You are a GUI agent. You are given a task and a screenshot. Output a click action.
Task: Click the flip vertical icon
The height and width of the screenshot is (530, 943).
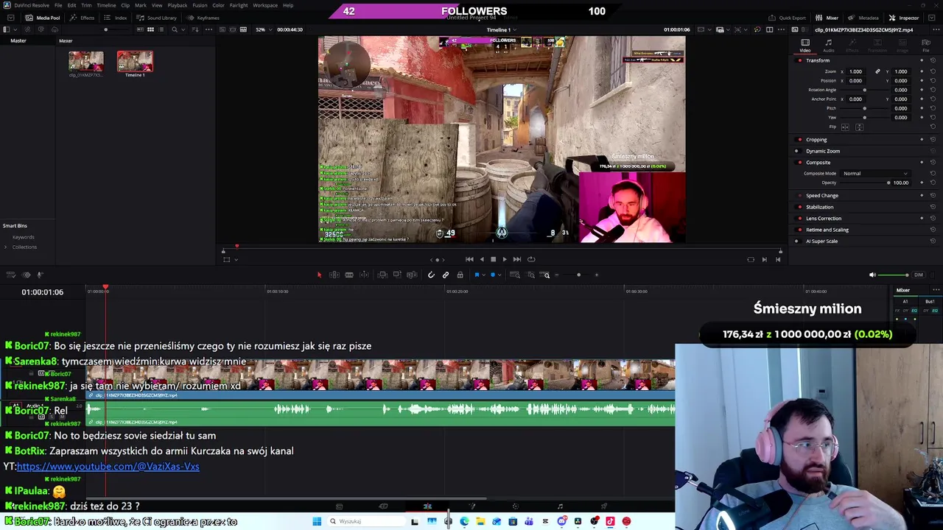tap(859, 127)
